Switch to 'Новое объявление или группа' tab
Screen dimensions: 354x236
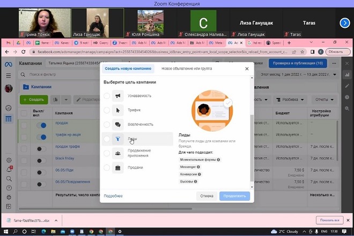[x=186, y=69]
